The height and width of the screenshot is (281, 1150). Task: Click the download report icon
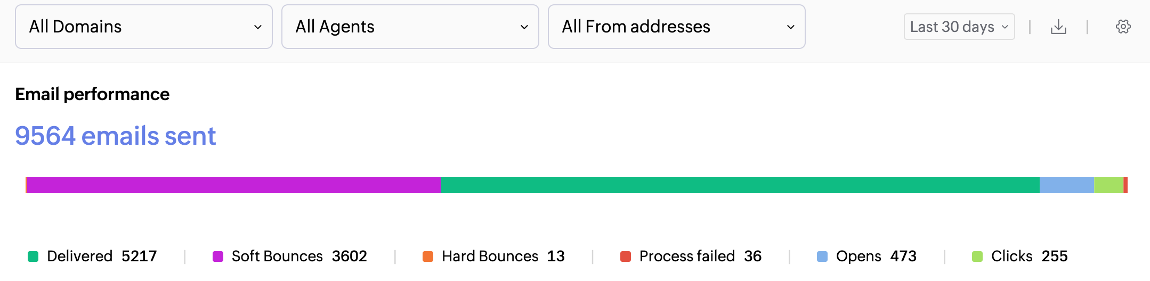coord(1058,27)
